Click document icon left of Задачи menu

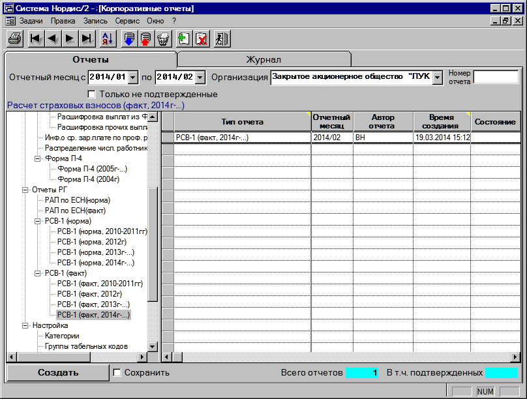(x=10, y=21)
